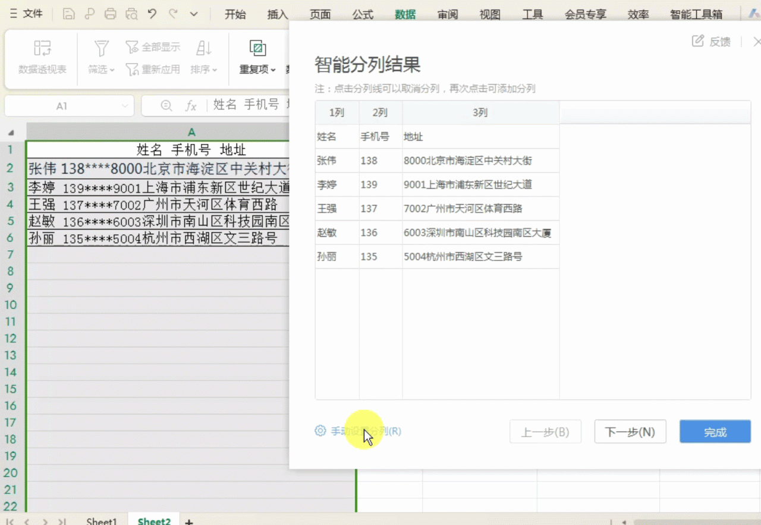Add a new sheet with plus icon
Viewport: 761px width, 525px height.
point(188,522)
